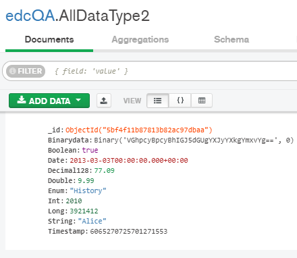This screenshot has height=258, width=297.
Task: Click the ADD DATA button
Action: pos(49,101)
